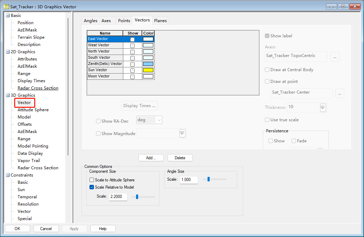Open the deg units dropdown
The height and width of the screenshot is (237, 364).
pos(149,120)
